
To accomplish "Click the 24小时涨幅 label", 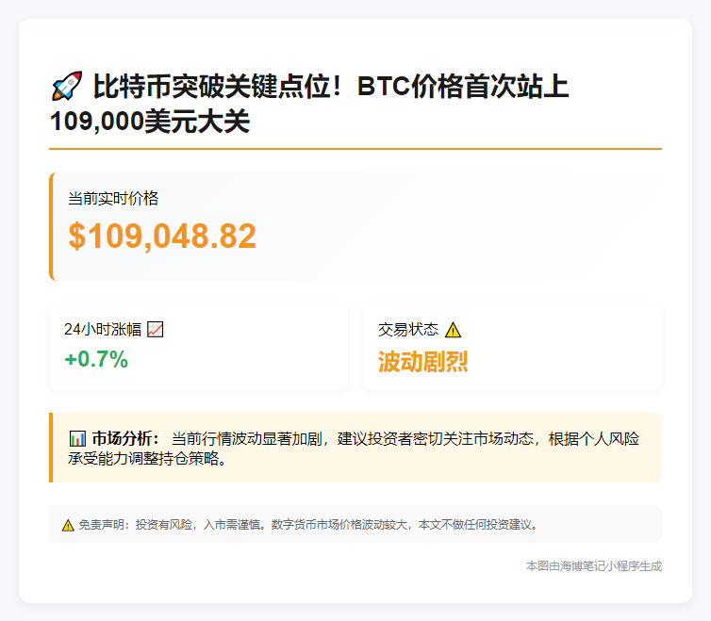I will (103, 330).
